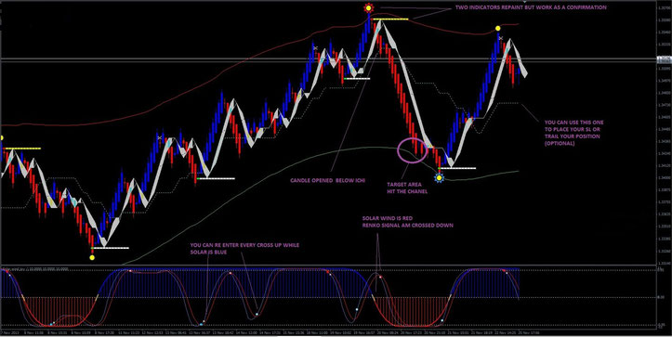Select the yellow dashed line at the far-left swing high

22,149
